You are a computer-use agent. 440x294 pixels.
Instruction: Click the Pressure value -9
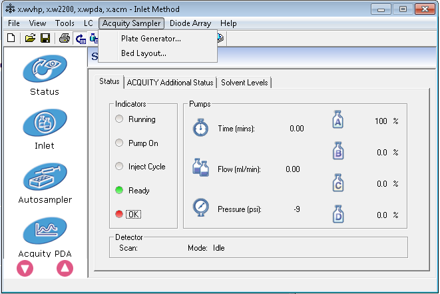tap(297, 209)
